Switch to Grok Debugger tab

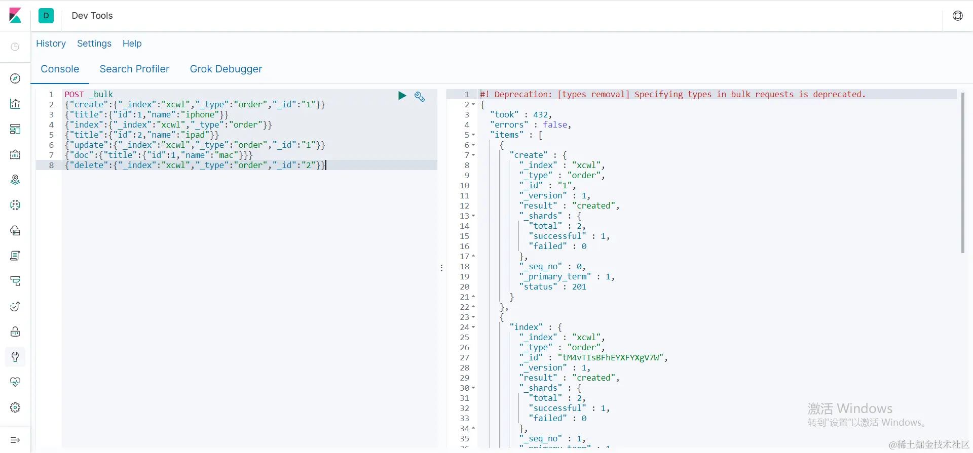226,69
